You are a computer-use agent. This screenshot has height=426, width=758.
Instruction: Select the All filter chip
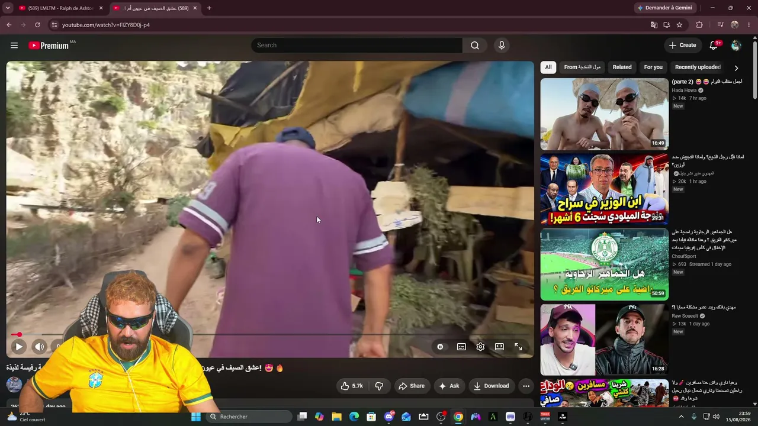pos(548,67)
